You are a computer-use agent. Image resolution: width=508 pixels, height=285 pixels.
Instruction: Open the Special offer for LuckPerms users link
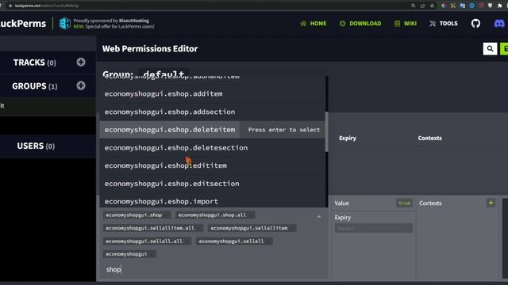click(114, 26)
